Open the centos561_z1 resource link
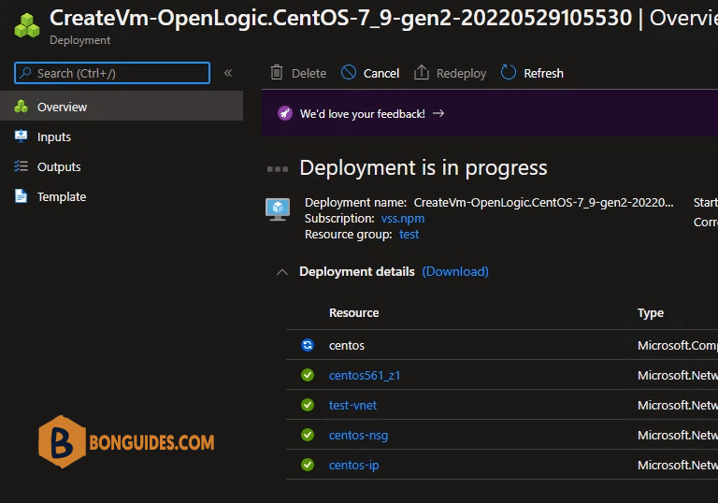The width and height of the screenshot is (718, 503). tap(365, 375)
